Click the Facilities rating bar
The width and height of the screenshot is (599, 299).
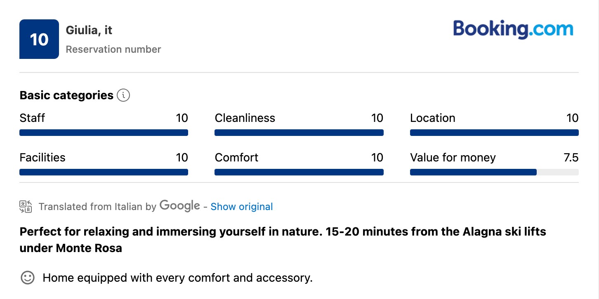(104, 172)
